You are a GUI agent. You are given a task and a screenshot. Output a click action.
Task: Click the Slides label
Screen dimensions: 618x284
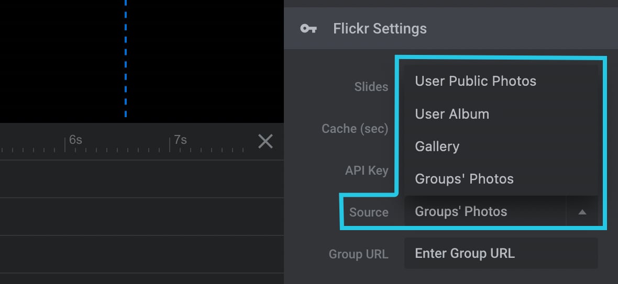pyautogui.click(x=371, y=87)
